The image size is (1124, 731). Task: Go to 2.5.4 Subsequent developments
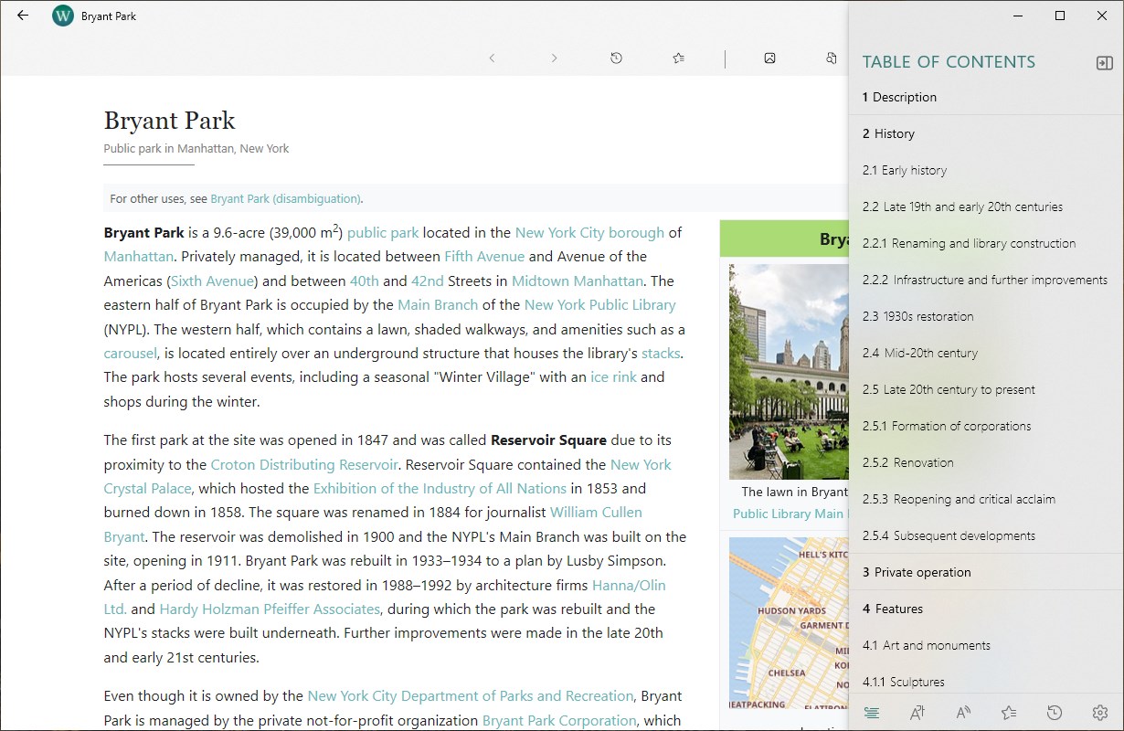[x=986, y=535]
